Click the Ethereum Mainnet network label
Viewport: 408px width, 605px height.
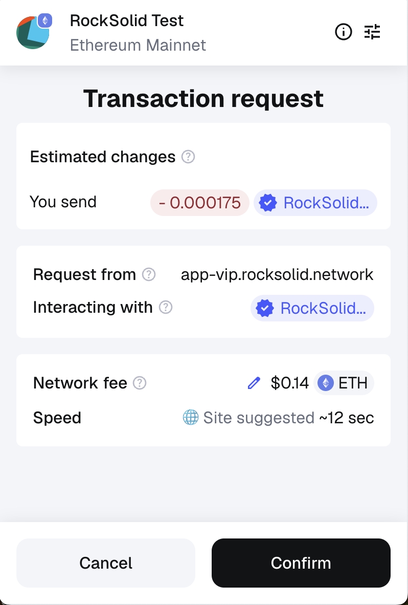tap(138, 45)
